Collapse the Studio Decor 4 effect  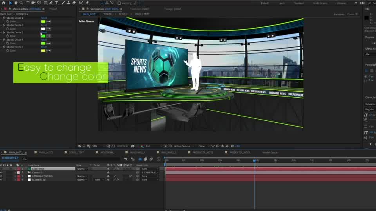[1, 40]
